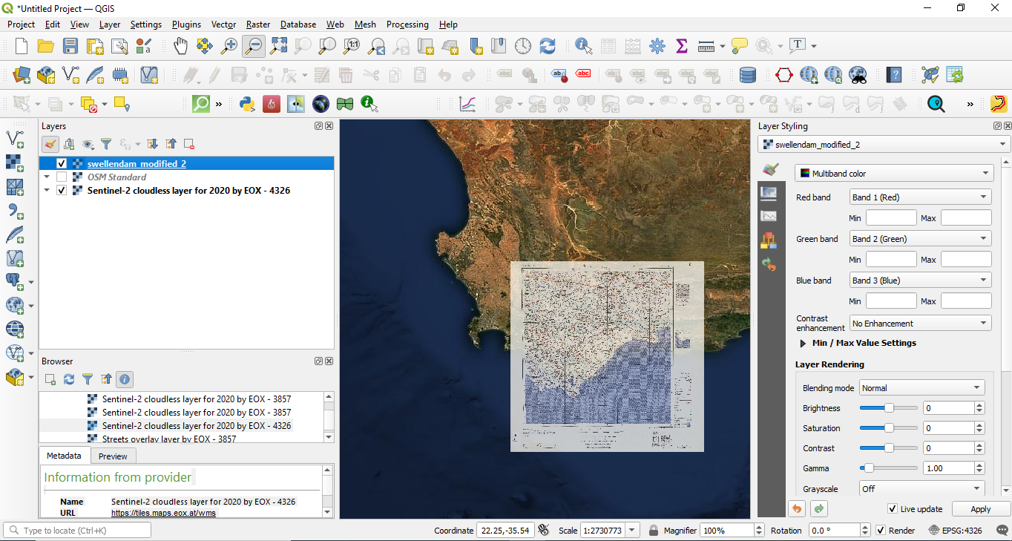Adjust the Saturation slider
Viewport: 1012px width, 541px height.
pyautogui.click(x=888, y=428)
